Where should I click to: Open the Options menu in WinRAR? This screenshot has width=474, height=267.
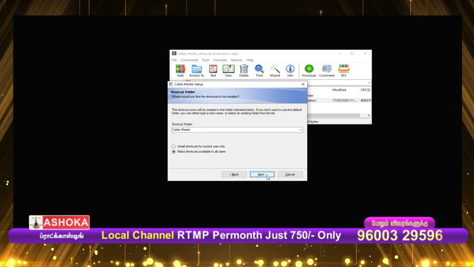coord(236,60)
